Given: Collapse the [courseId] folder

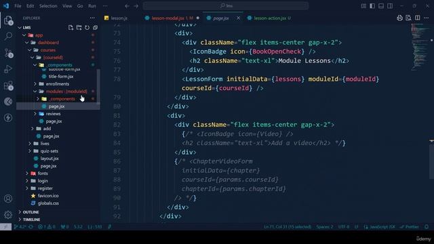Looking at the screenshot, I should (x=33, y=58).
